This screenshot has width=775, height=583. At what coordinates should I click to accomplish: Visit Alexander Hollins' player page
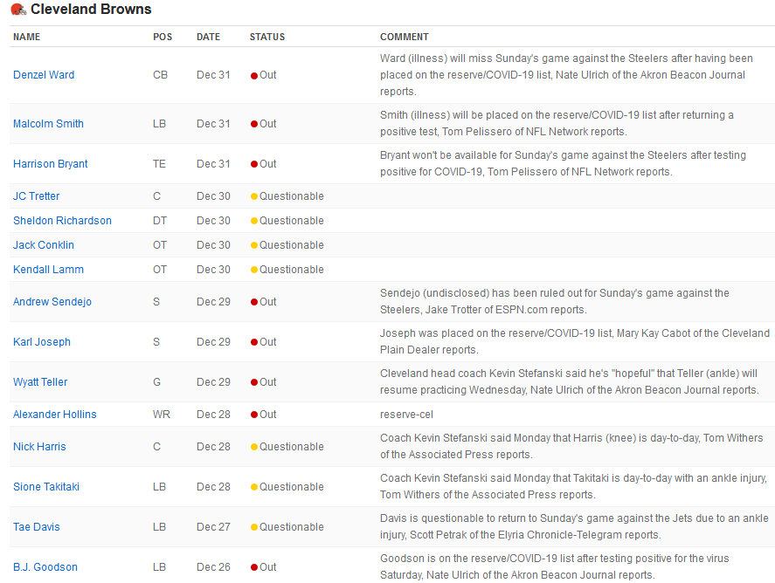tap(54, 415)
